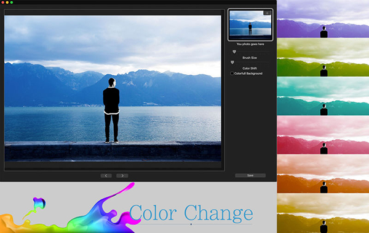The height and width of the screenshot is (233, 369).
Task: Click the 'You photo goes here' label
Action: point(250,44)
